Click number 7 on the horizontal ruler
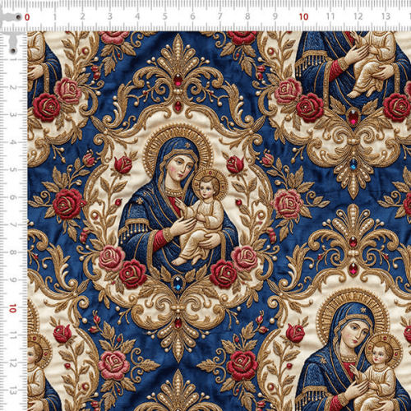 click(219, 16)
